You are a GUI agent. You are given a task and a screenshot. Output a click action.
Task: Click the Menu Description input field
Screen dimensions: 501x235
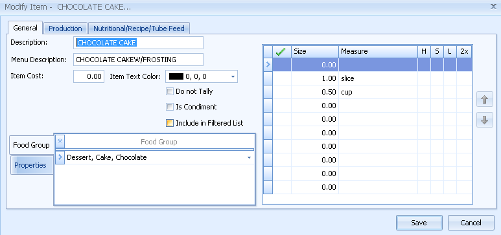[x=138, y=60]
